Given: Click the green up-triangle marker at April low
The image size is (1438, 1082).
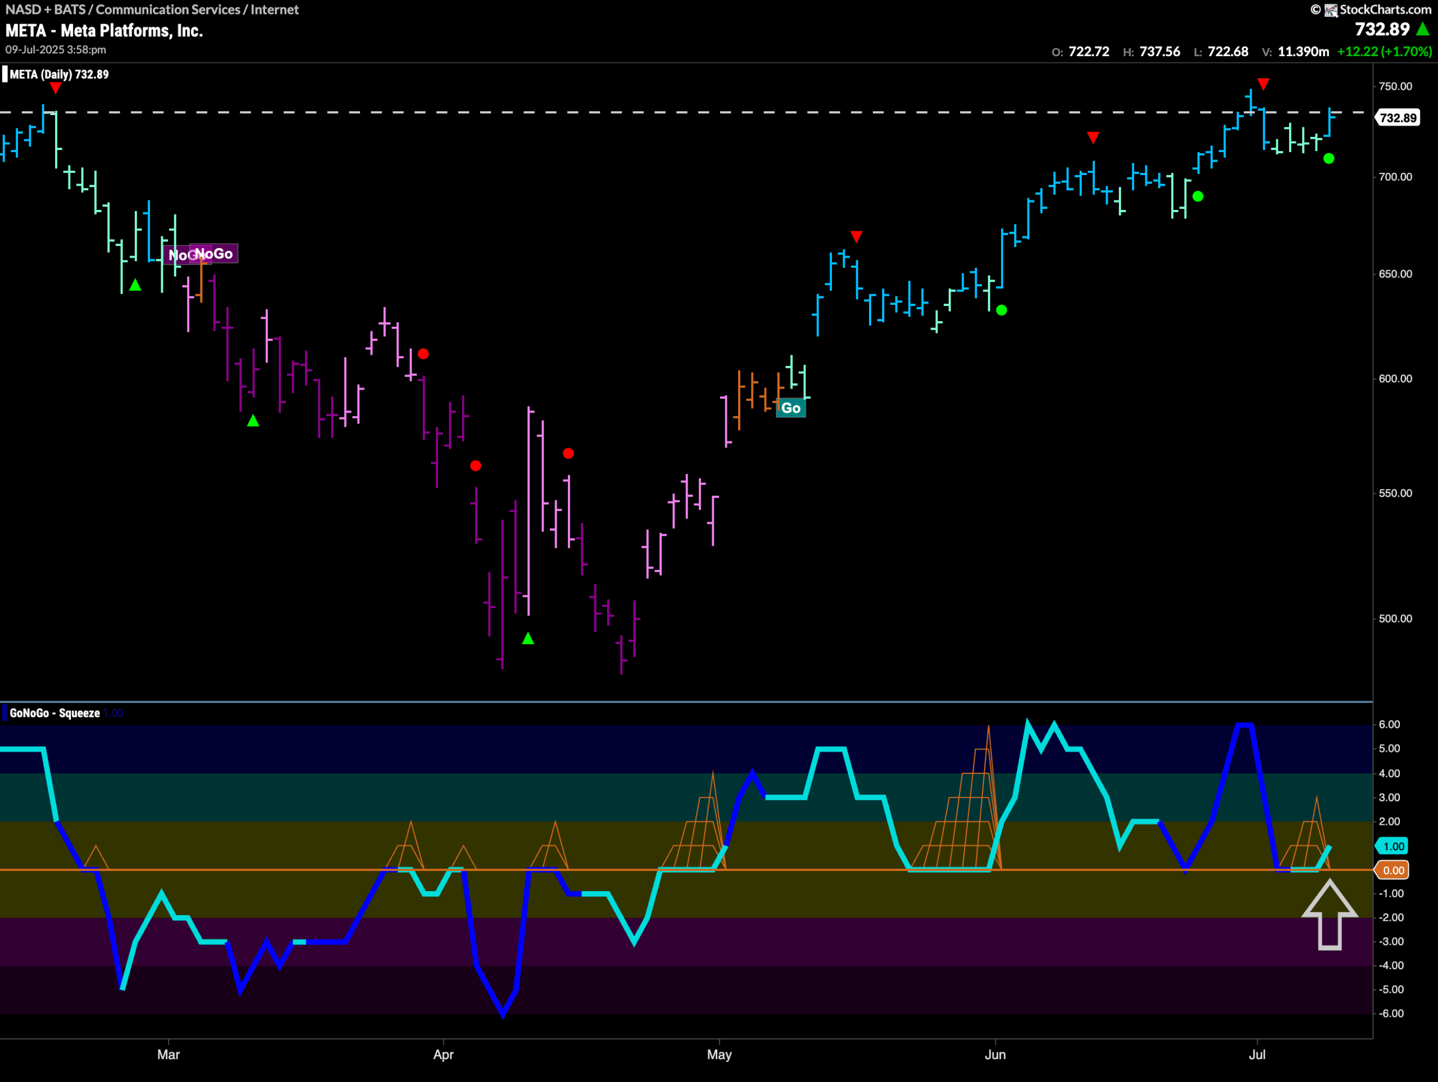Looking at the screenshot, I should pyautogui.click(x=528, y=638).
